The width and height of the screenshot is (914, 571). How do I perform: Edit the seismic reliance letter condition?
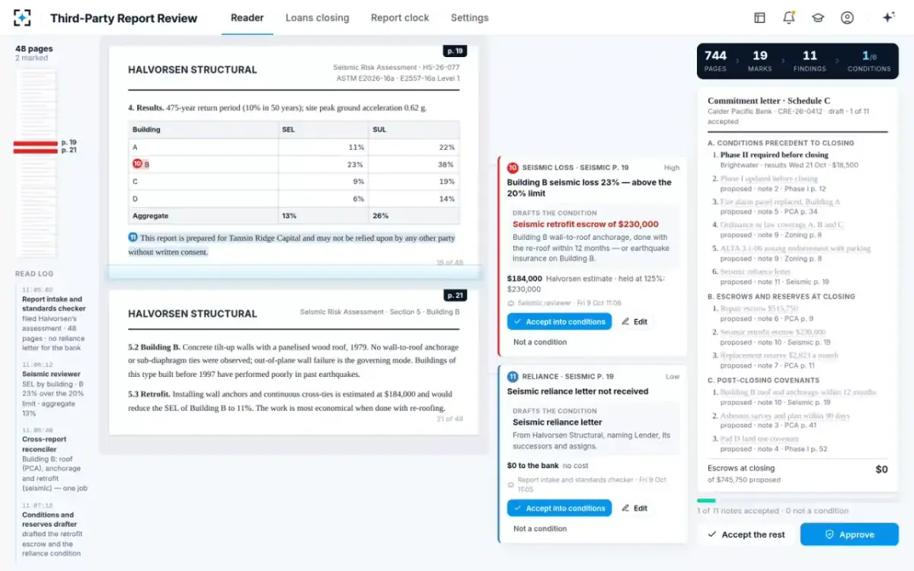(634, 508)
